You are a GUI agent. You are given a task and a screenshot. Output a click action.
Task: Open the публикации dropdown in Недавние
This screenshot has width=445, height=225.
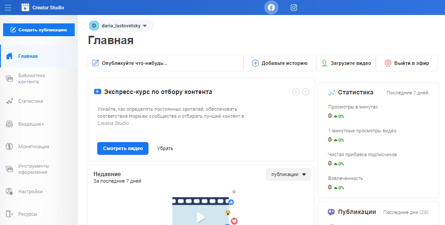tap(288, 175)
